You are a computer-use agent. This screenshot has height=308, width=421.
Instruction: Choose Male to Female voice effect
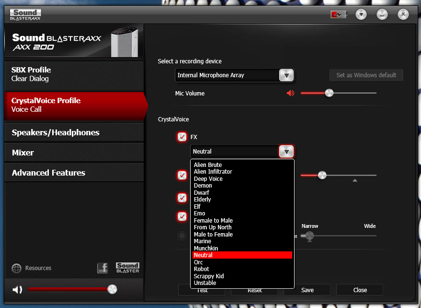(242, 234)
